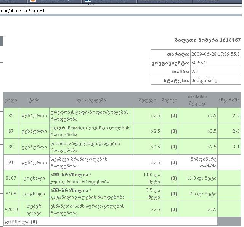Click the address bar with history.do?page=1
The width and height of the screenshot is (244, 227).
[121, 11]
